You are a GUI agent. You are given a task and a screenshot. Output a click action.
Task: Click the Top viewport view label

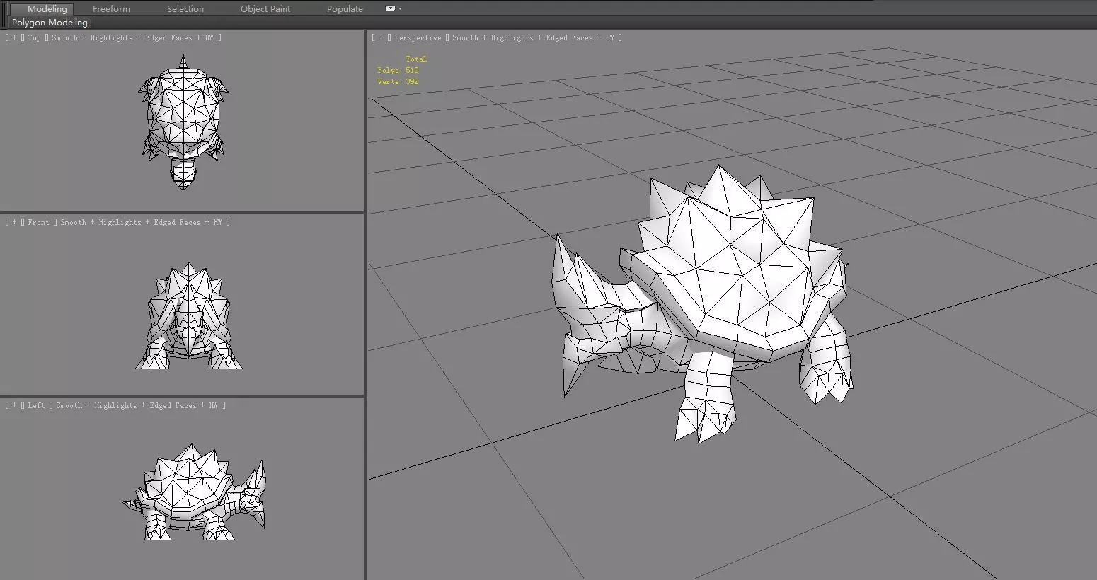coord(34,37)
